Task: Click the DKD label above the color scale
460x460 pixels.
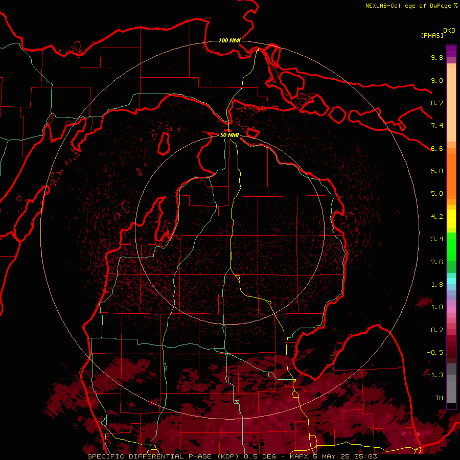Action: pos(449,31)
